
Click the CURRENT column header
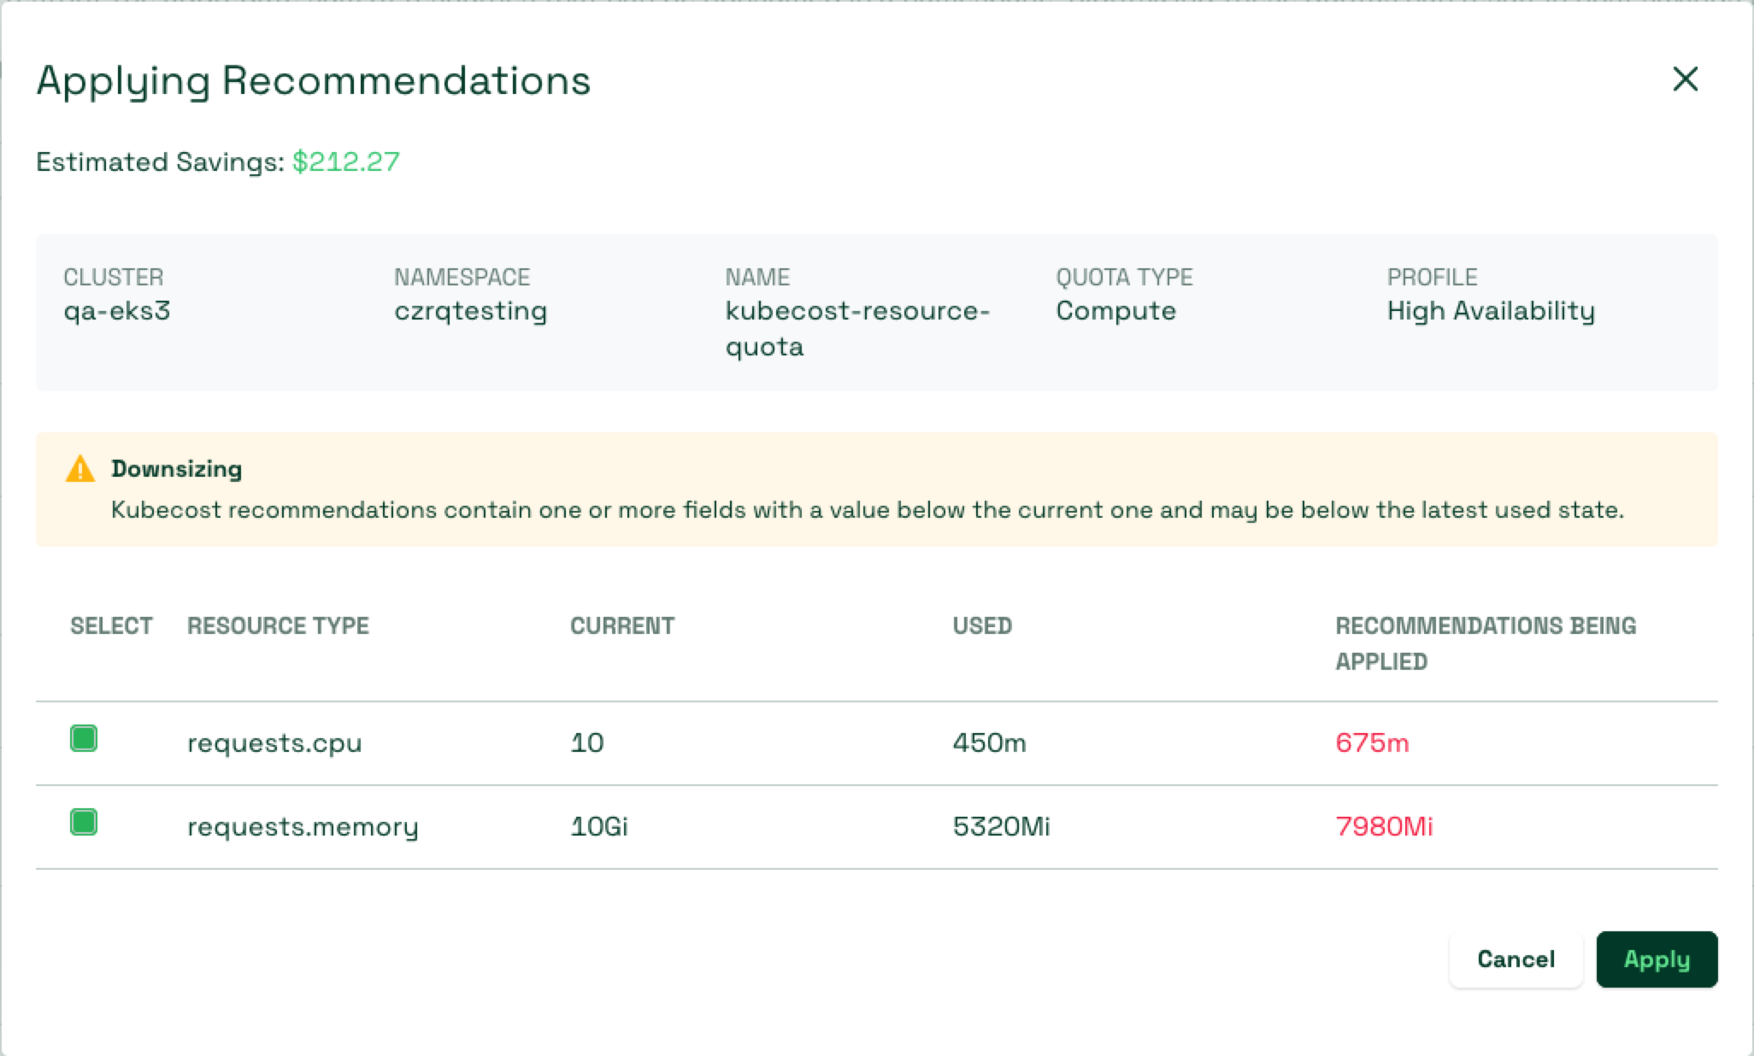(x=621, y=626)
